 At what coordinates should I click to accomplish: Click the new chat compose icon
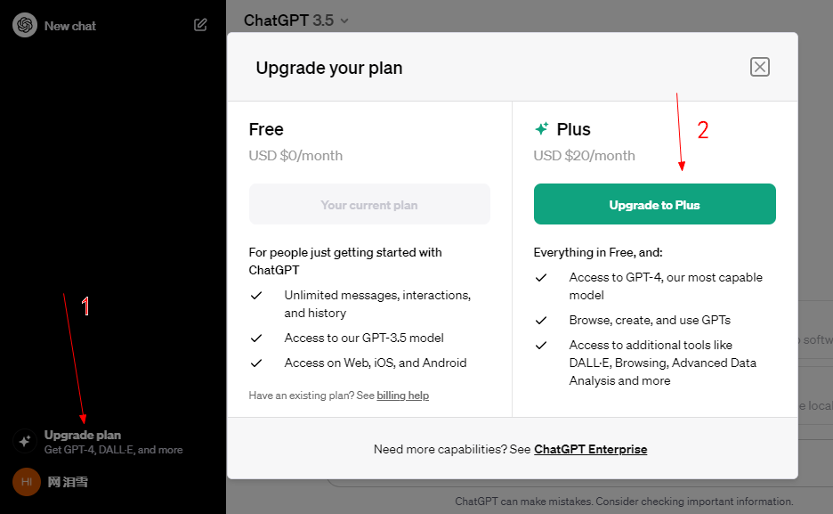(200, 25)
